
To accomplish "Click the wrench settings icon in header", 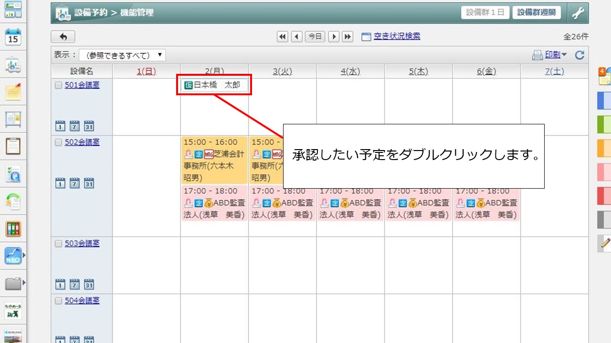I will click(x=578, y=13).
